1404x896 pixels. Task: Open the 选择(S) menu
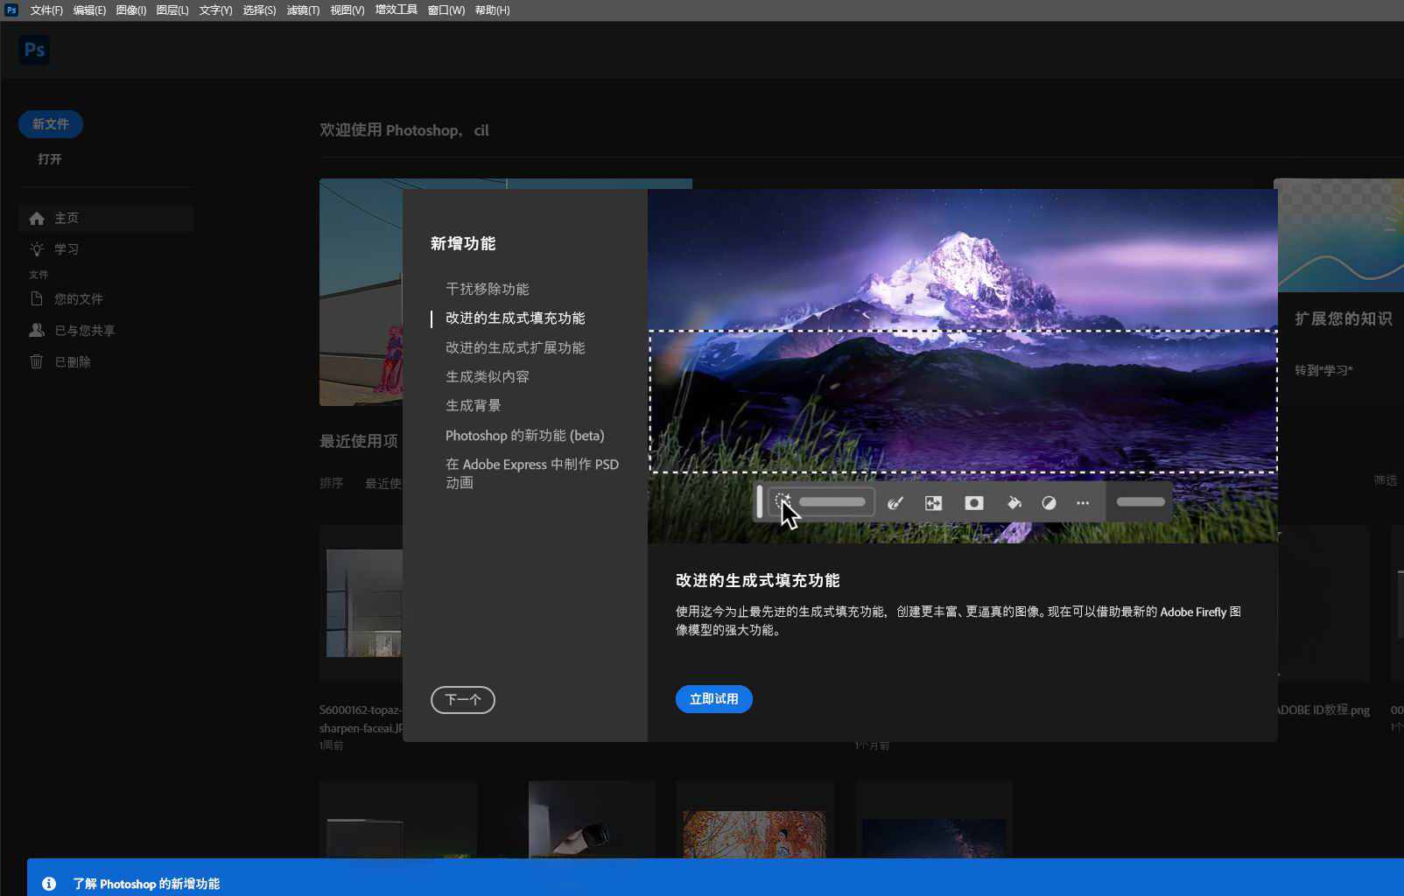259,10
